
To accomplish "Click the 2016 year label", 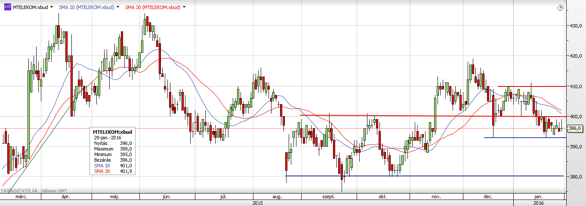I will [x=539, y=203].
